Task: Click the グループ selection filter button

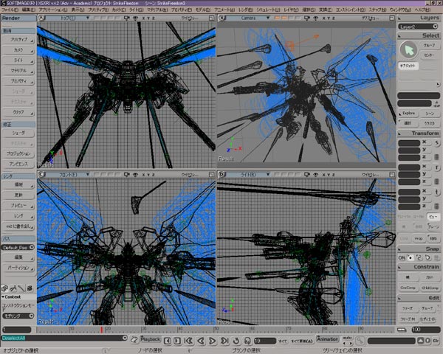Action: (x=430, y=45)
